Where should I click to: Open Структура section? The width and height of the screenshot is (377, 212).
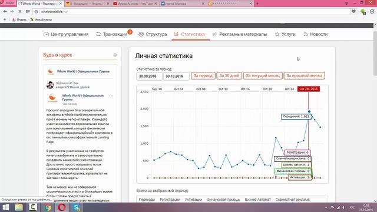click(153, 34)
